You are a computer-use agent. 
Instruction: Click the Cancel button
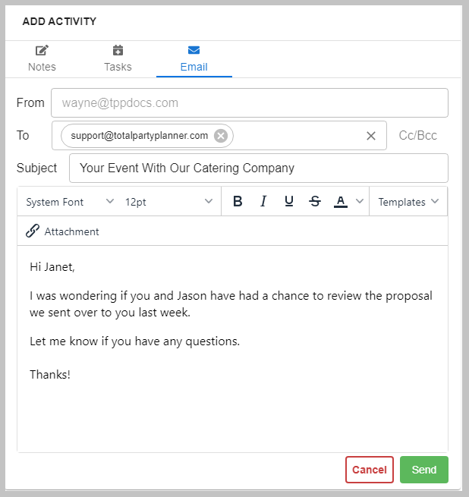pos(370,470)
